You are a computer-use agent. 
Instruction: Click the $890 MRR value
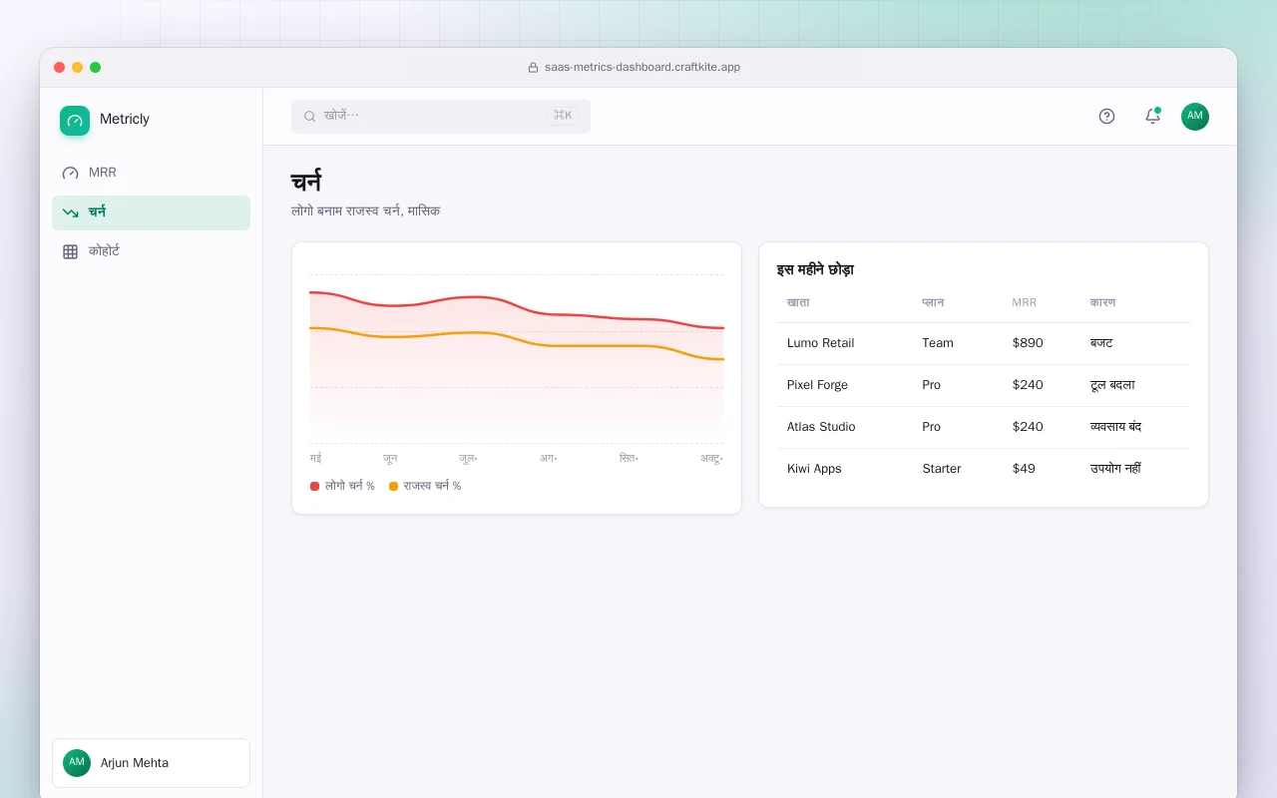(1028, 343)
